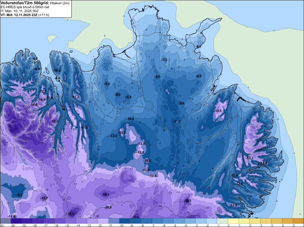Select the legend color swatch labeled 6

click(299, 221)
